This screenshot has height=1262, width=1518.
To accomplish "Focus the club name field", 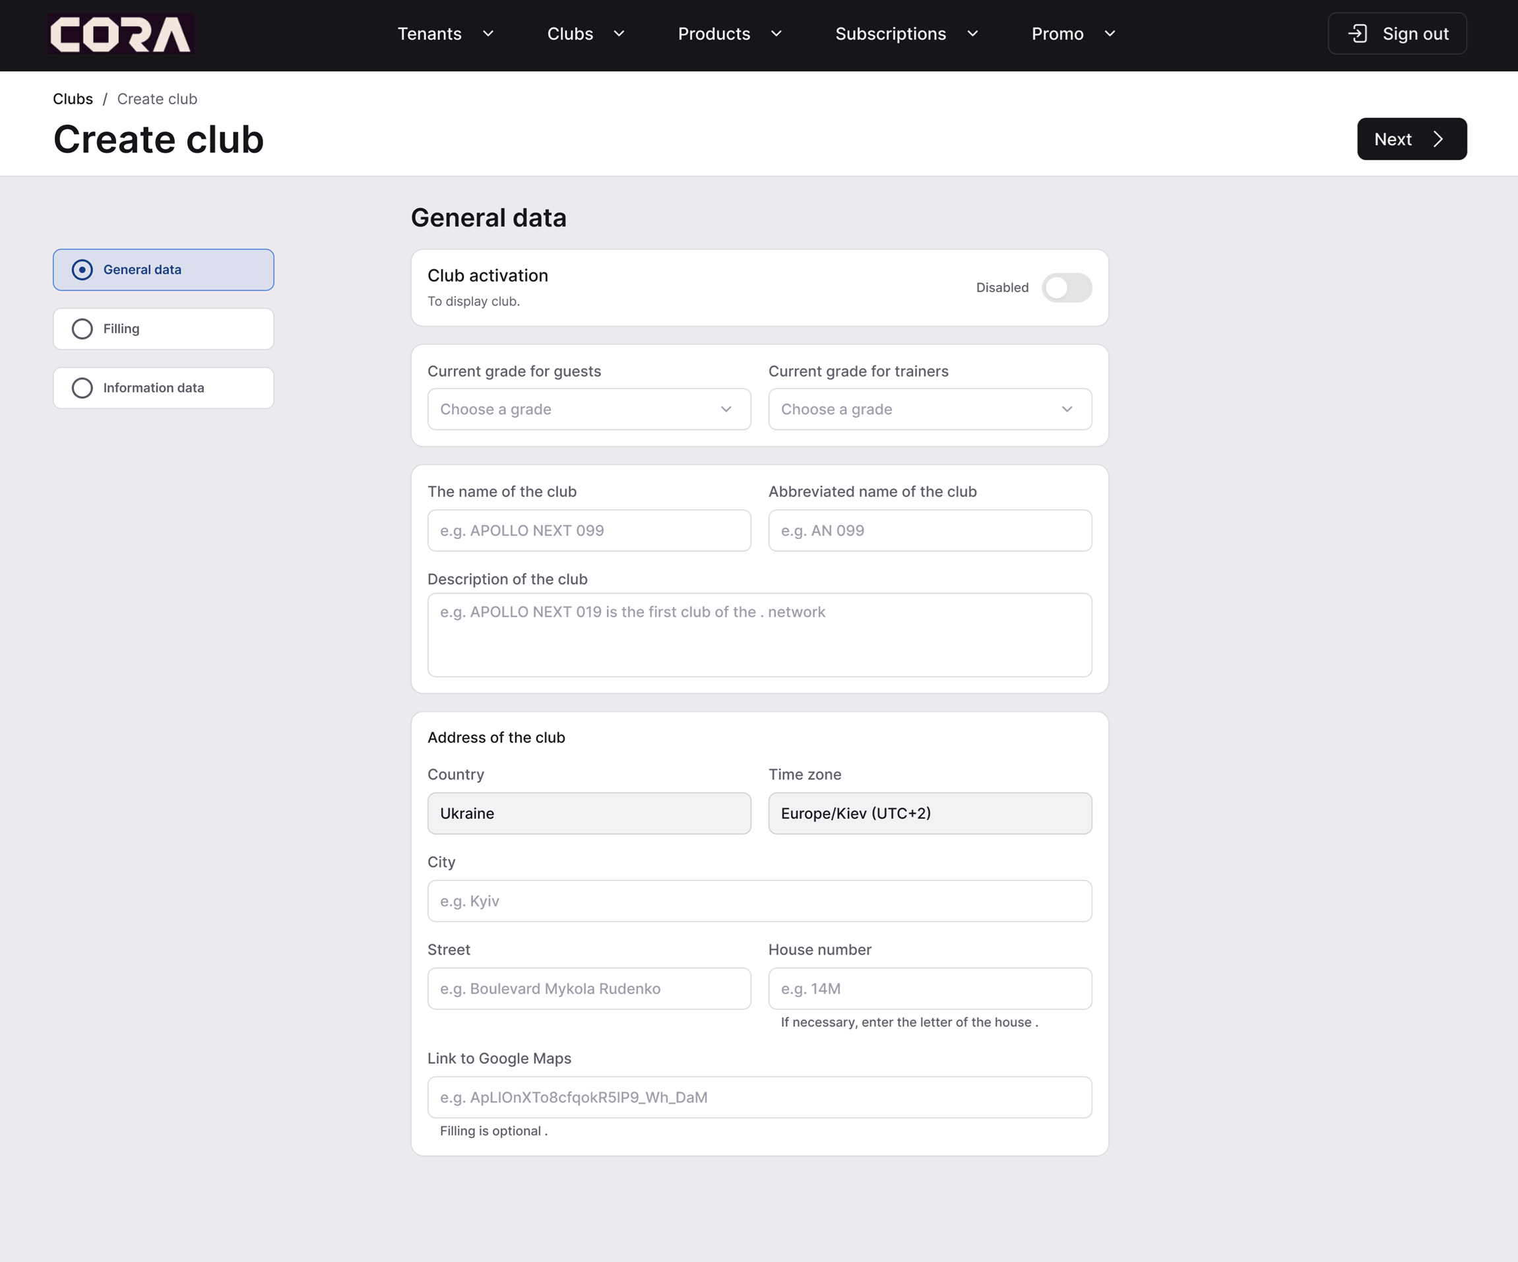I will [588, 530].
